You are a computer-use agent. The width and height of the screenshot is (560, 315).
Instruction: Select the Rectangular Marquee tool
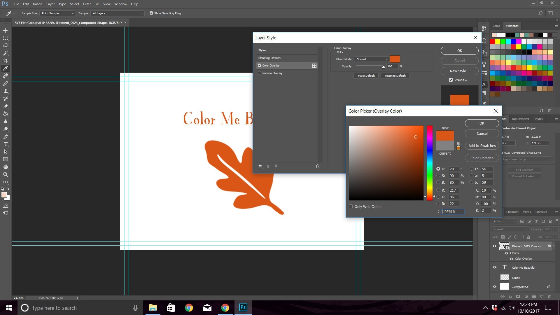pos(6,38)
